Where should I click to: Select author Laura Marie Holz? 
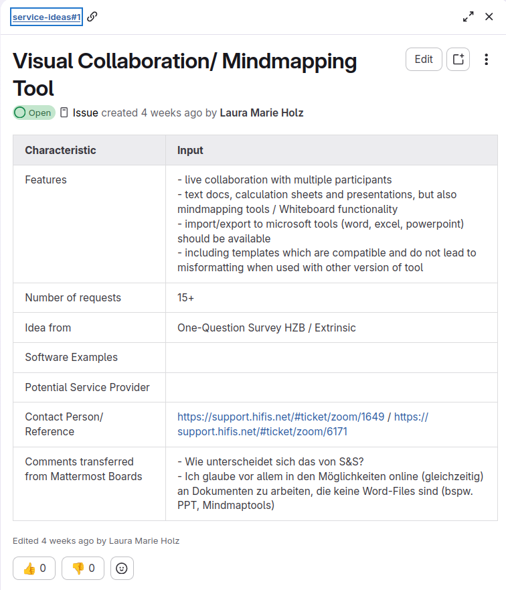[261, 113]
